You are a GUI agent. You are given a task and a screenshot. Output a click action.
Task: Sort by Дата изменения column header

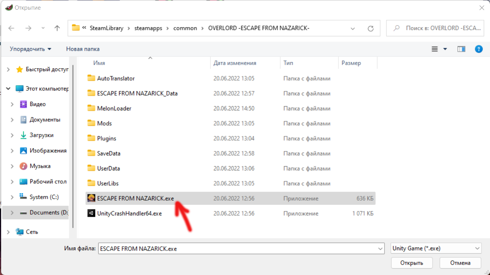[235, 63]
